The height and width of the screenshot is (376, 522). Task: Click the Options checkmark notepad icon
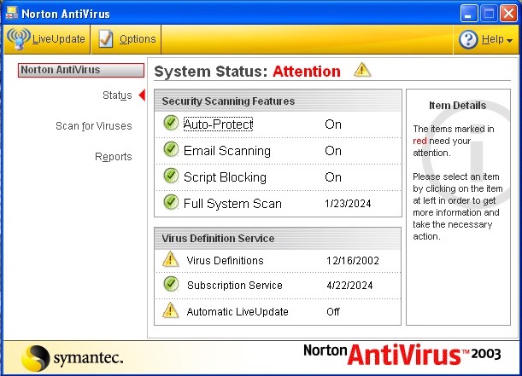coord(106,39)
